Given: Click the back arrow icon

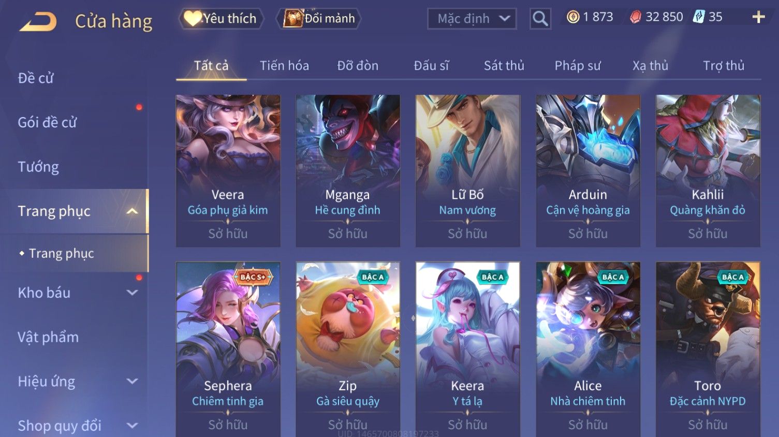Looking at the screenshot, I should coord(38,22).
